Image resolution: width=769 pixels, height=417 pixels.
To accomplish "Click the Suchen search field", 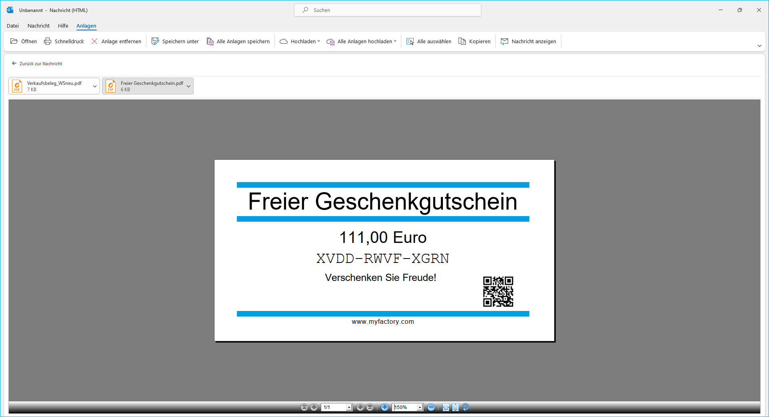I will tap(387, 10).
